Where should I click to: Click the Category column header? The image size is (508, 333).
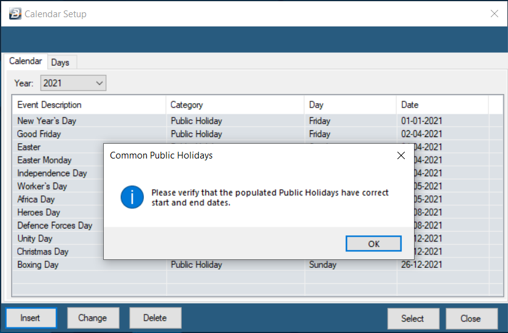(x=235, y=104)
